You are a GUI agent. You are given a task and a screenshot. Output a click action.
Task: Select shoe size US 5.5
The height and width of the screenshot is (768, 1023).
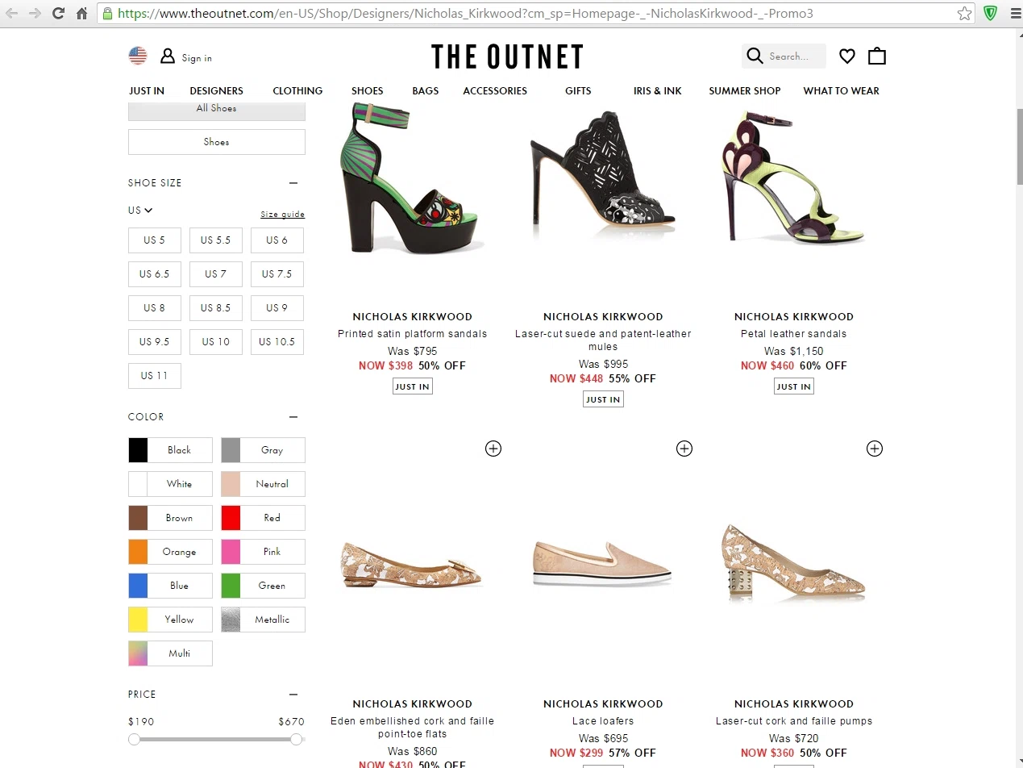tap(216, 240)
